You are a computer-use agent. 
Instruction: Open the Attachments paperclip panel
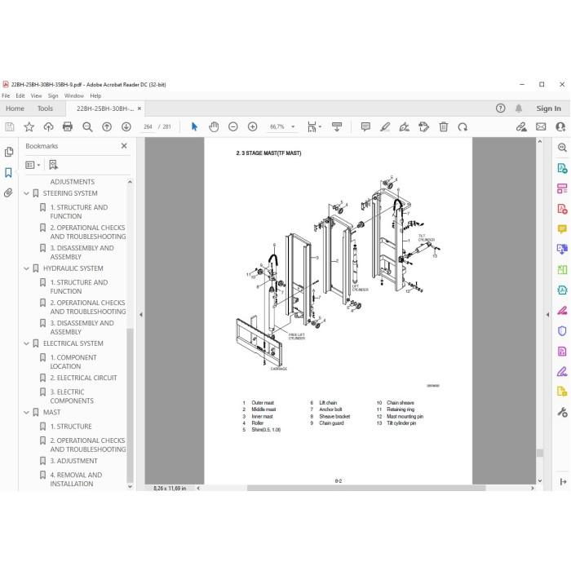(x=8, y=193)
